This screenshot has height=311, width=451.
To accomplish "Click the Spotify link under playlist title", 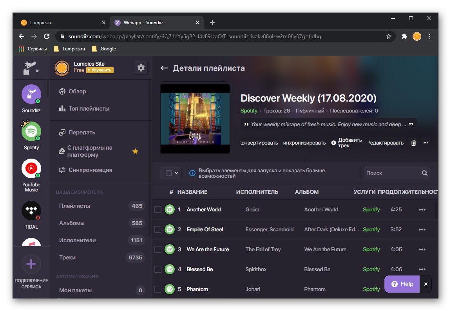I will click(249, 111).
